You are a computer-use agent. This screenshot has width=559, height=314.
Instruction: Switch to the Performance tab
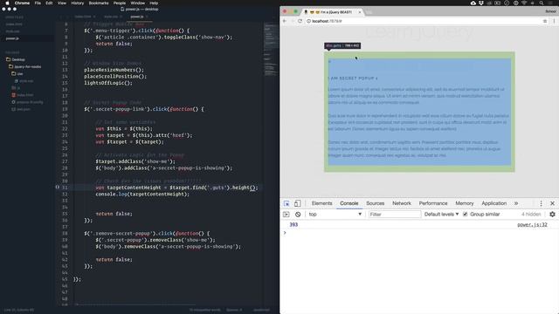[433, 203]
